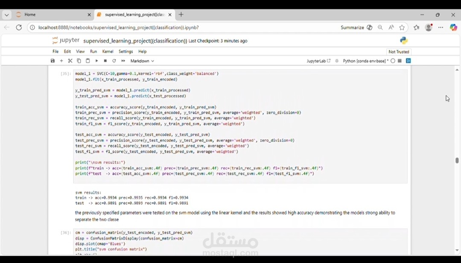Click the icon right of Summarize
This screenshot has height=263, width=461.
(x=370, y=27)
